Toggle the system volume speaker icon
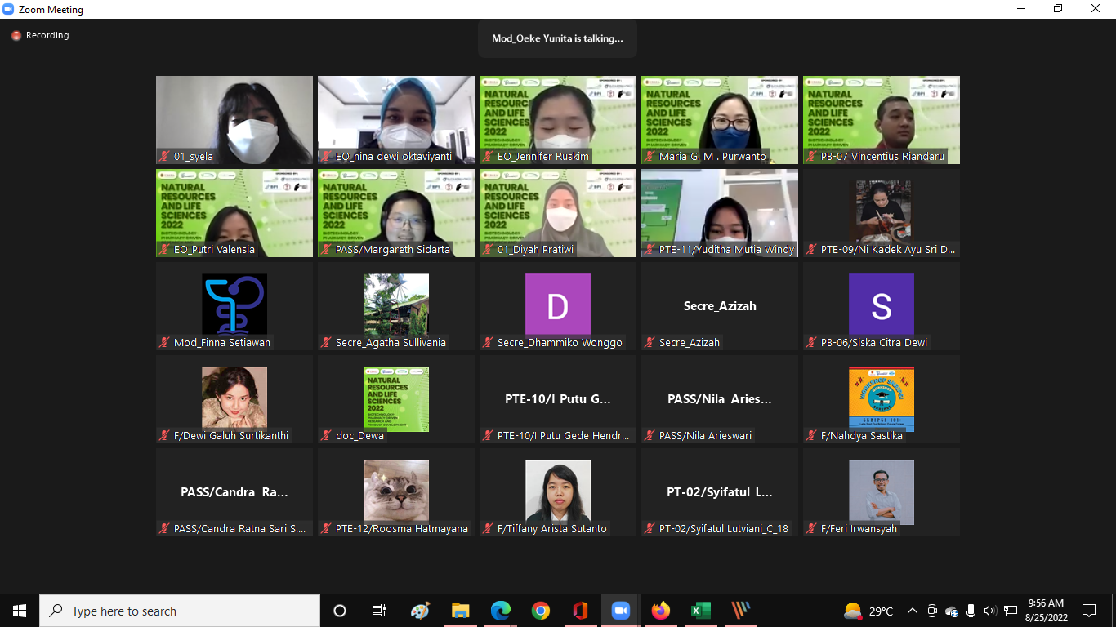 (990, 611)
